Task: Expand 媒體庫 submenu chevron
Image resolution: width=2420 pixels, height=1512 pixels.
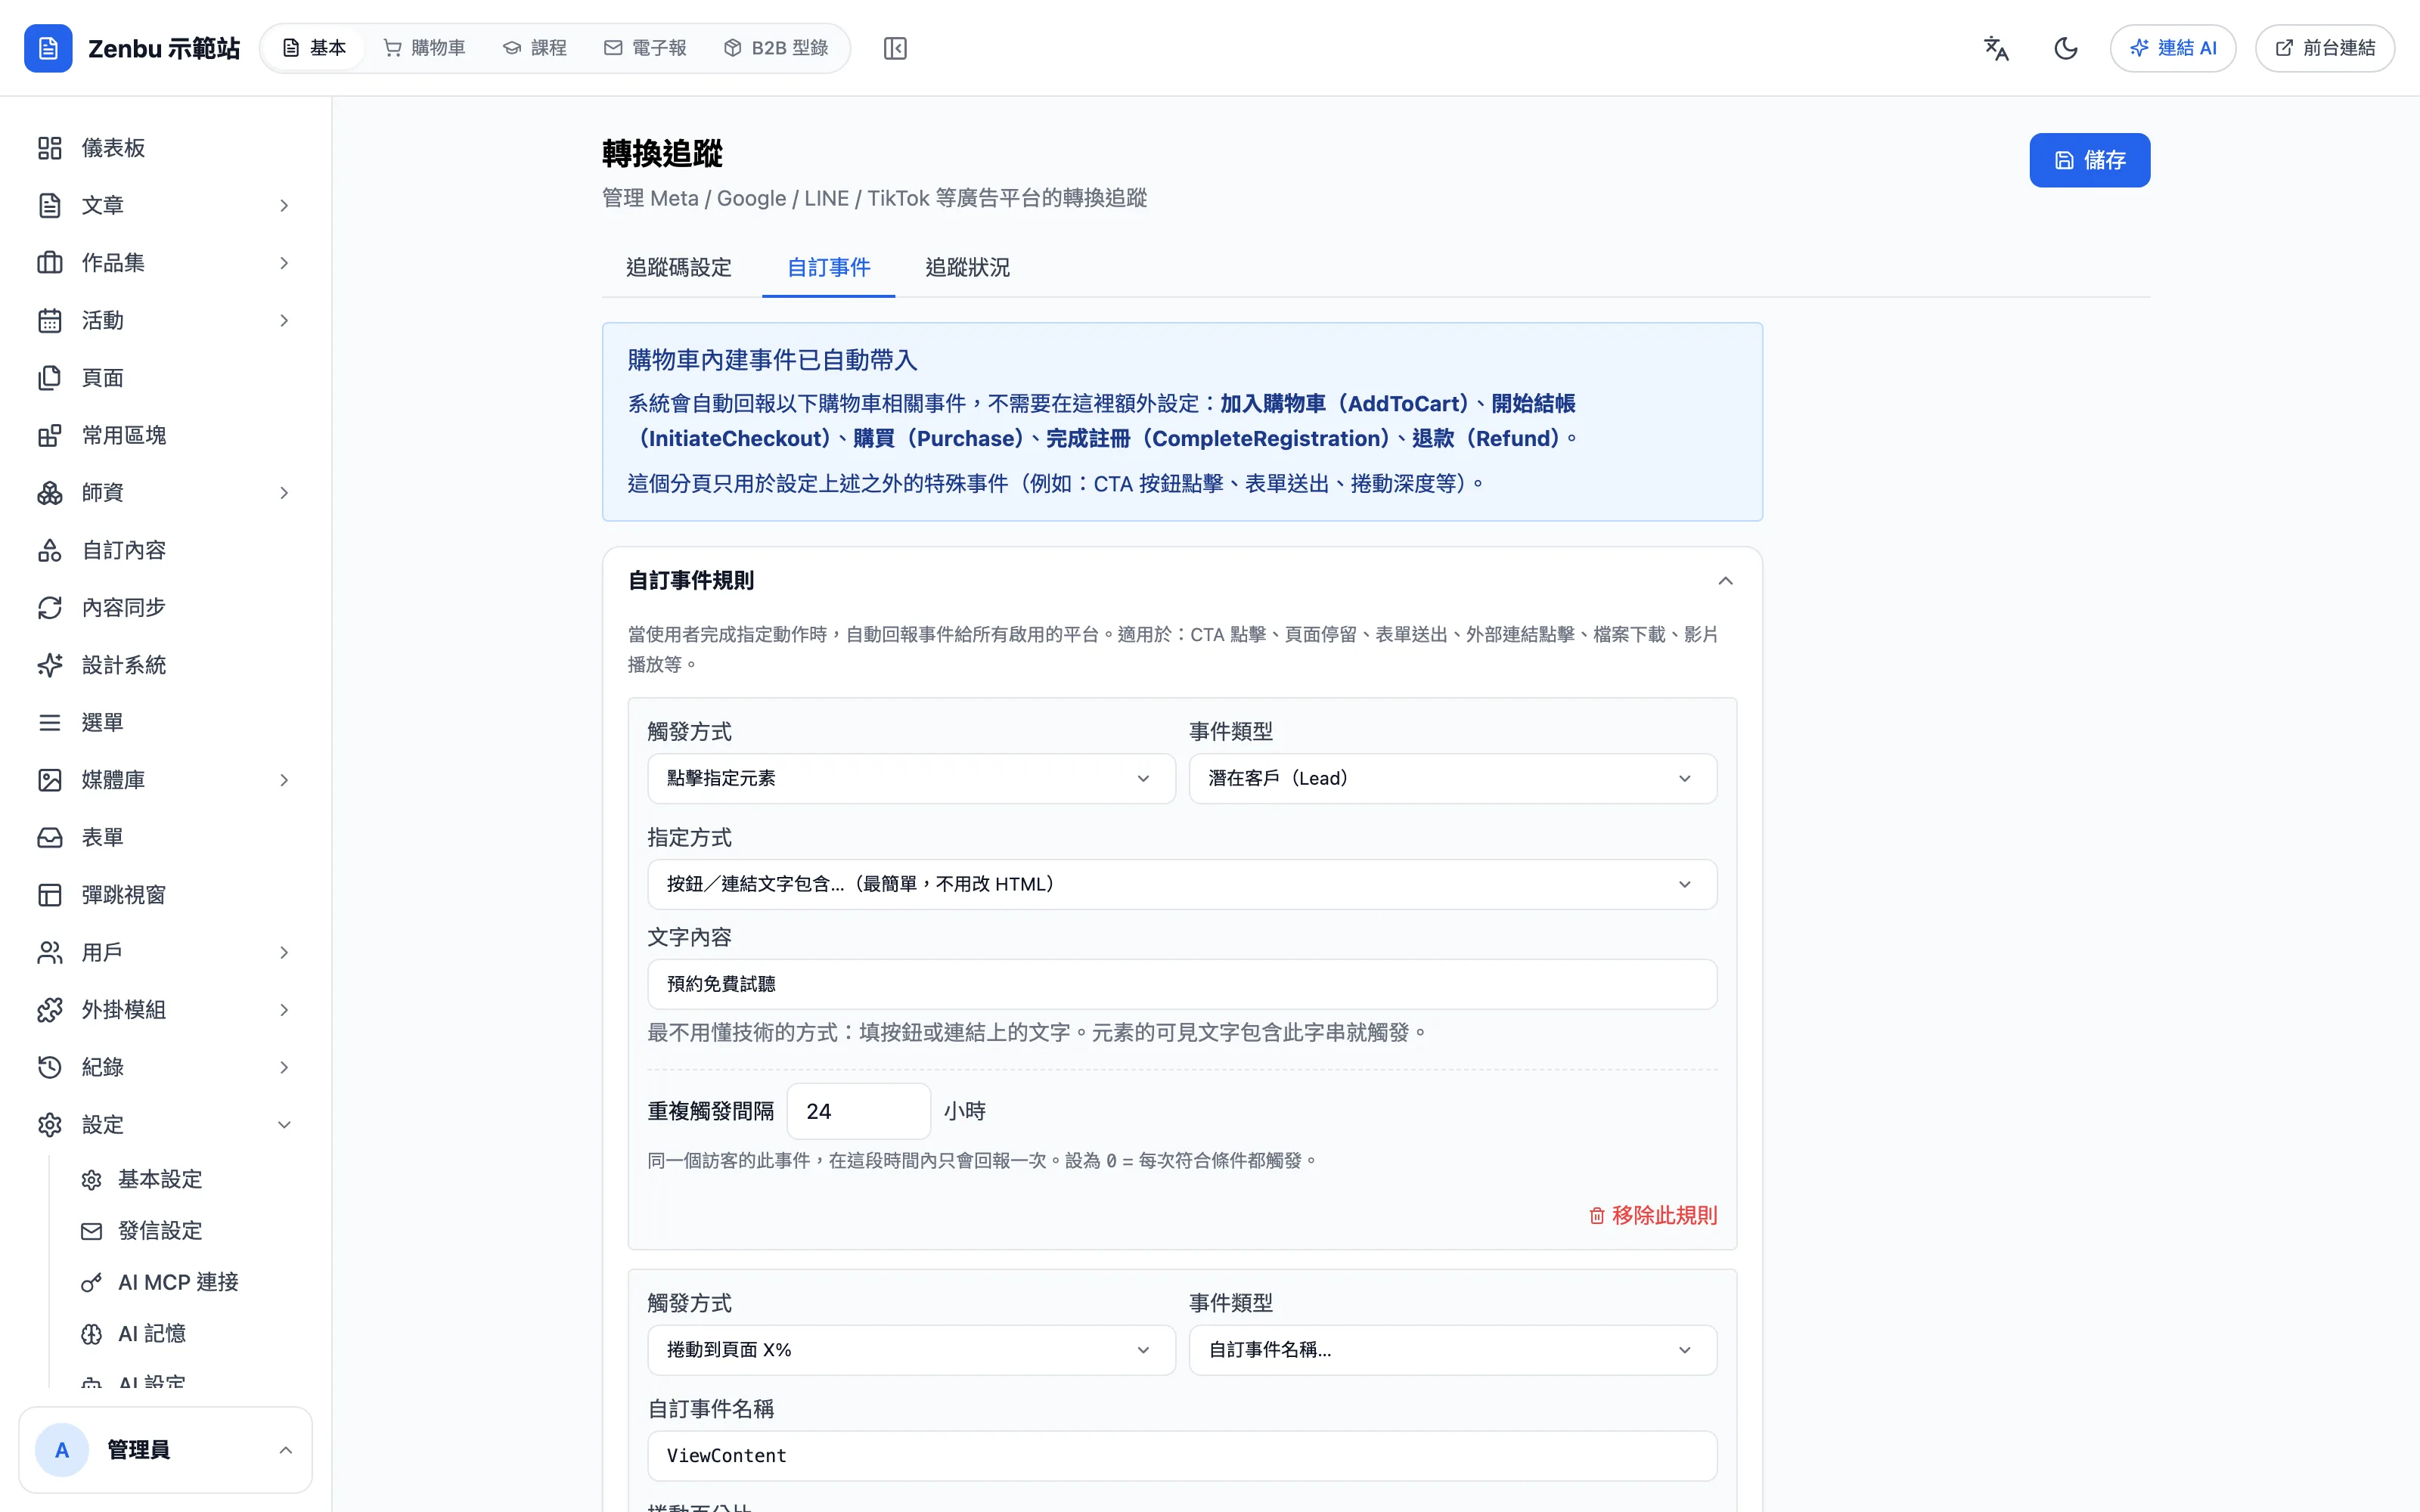Action: tap(284, 780)
